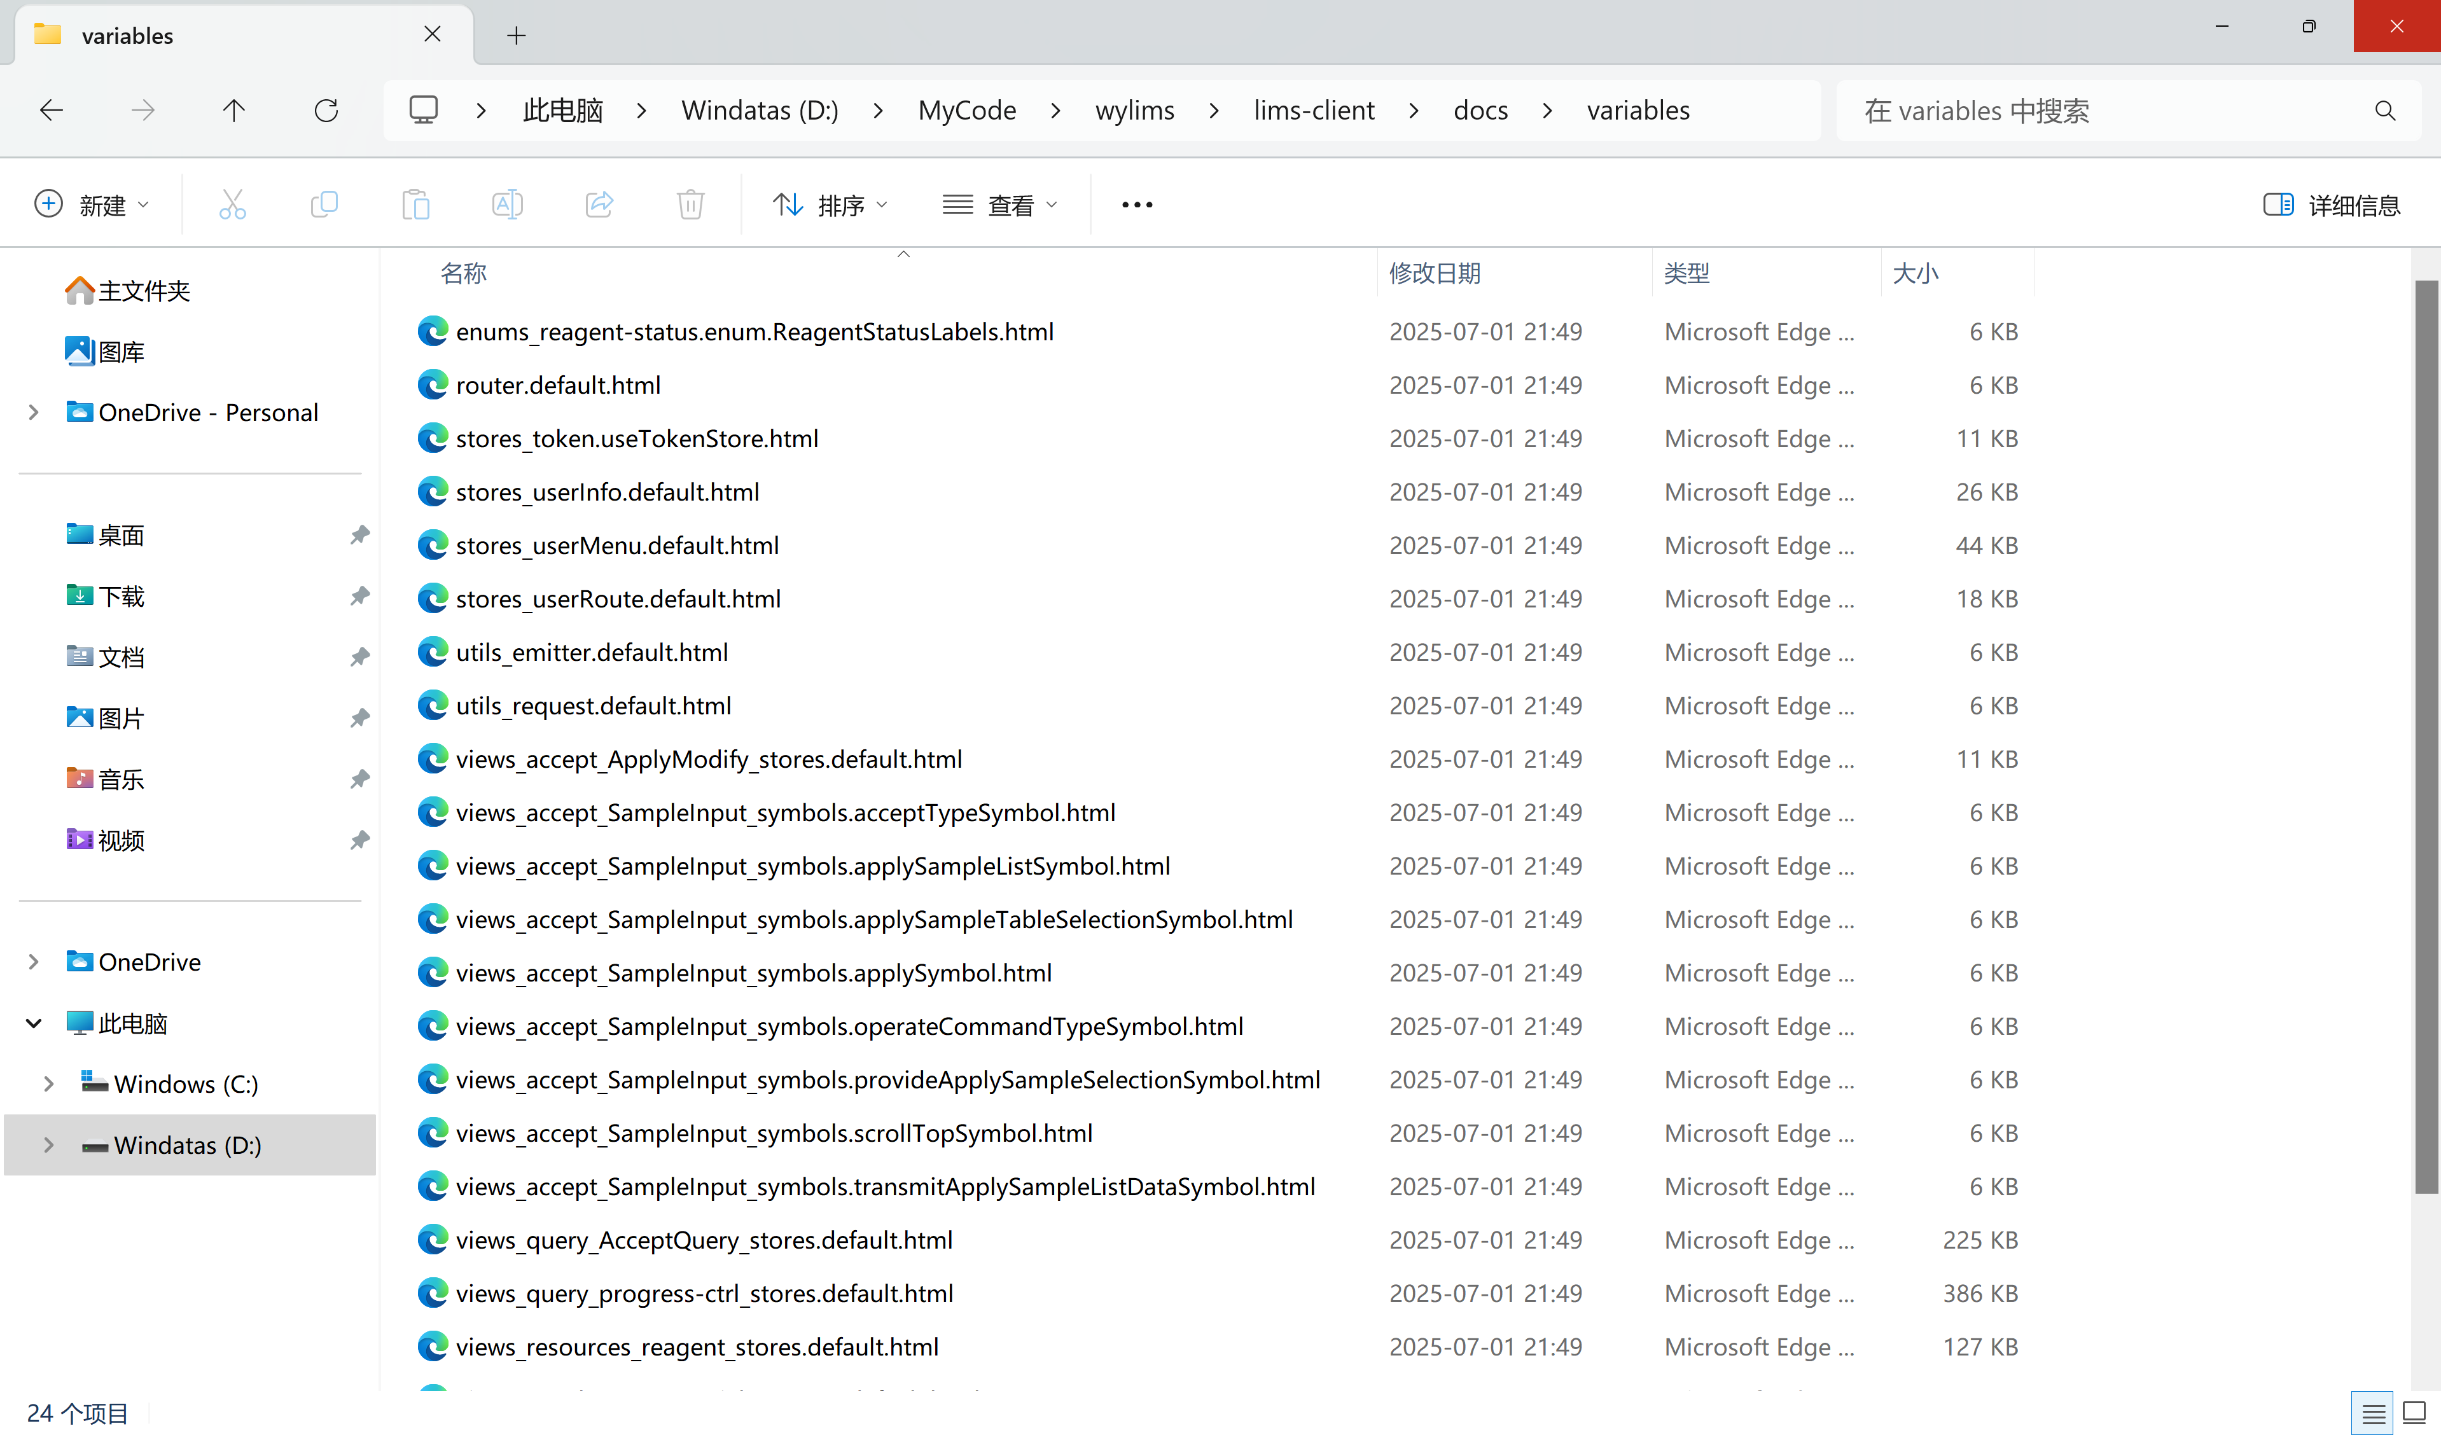Select the Cut icon in the toolbar
The height and width of the screenshot is (1435, 2441).
coord(232,204)
